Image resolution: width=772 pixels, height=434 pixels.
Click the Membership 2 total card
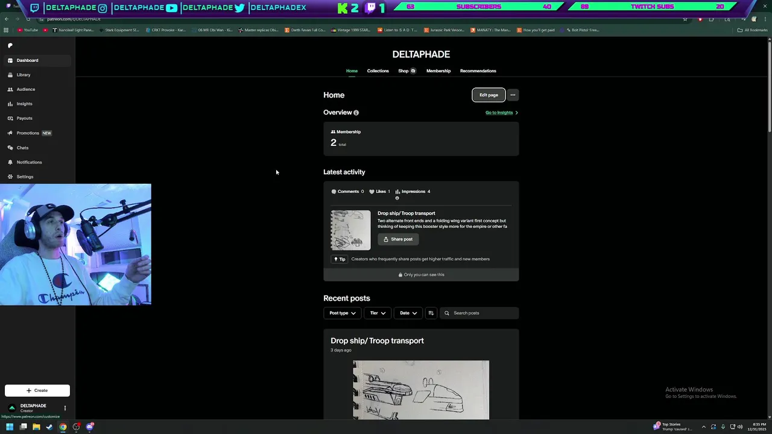[421, 139]
